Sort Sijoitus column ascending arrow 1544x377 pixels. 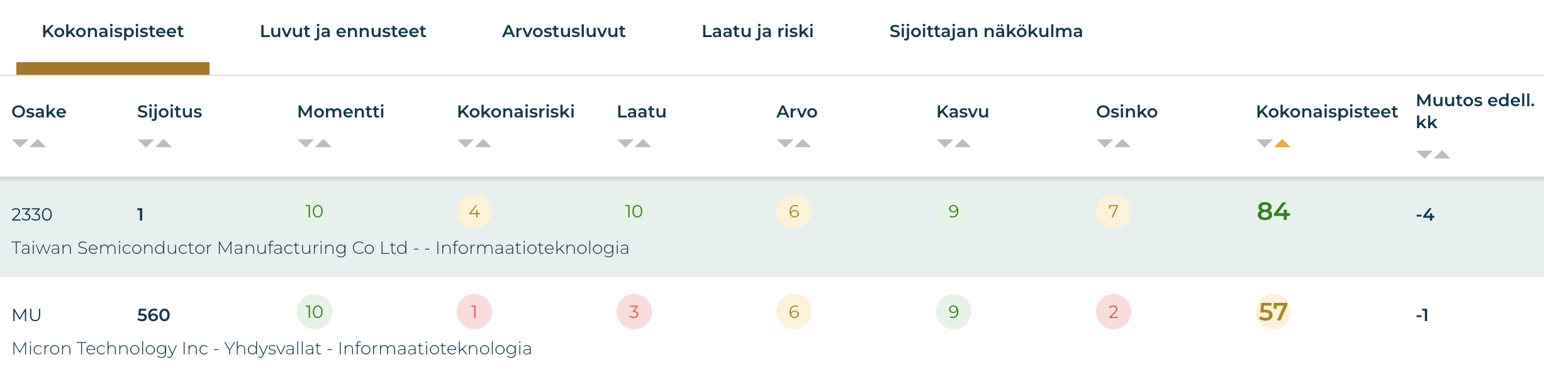pos(164,143)
